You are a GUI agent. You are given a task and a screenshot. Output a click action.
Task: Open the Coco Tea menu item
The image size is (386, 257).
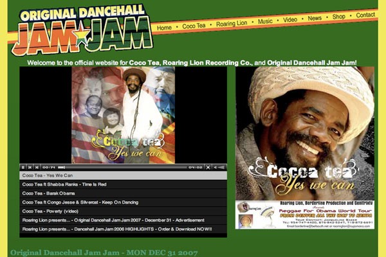pyautogui.click(x=194, y=26)
